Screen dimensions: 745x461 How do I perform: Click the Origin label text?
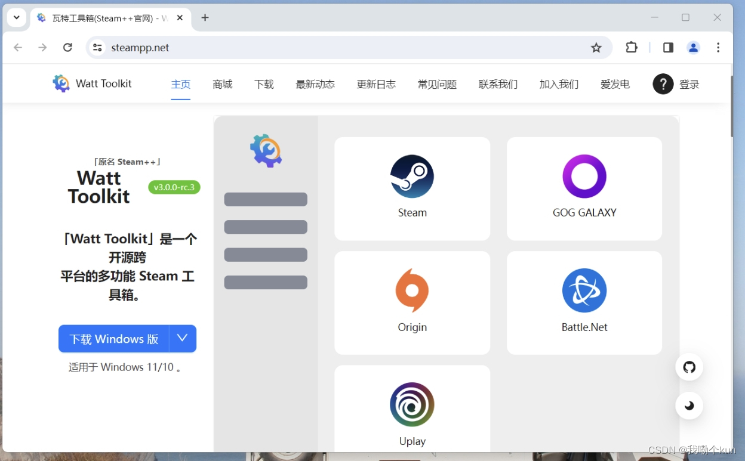pyautogui.click(x=412, y=327)
